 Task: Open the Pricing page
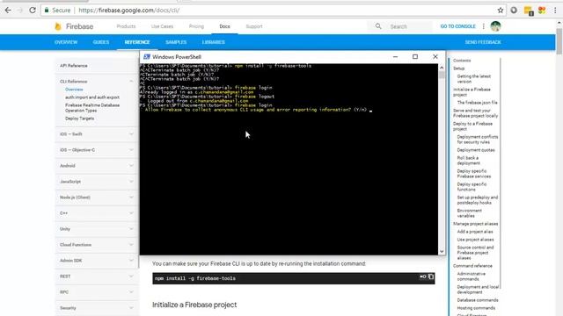pyautogui.click(x=196, y=26)
